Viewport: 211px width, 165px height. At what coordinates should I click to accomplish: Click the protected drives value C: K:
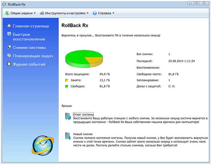(x=172, y=86)
